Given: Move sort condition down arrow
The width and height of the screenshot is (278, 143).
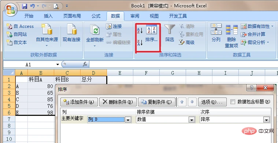Looking at the screenshot, I should (x=192, y=102).
